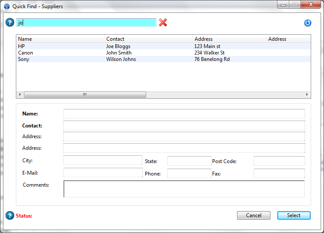Sort by the Contact column header

tap(148, 39)
